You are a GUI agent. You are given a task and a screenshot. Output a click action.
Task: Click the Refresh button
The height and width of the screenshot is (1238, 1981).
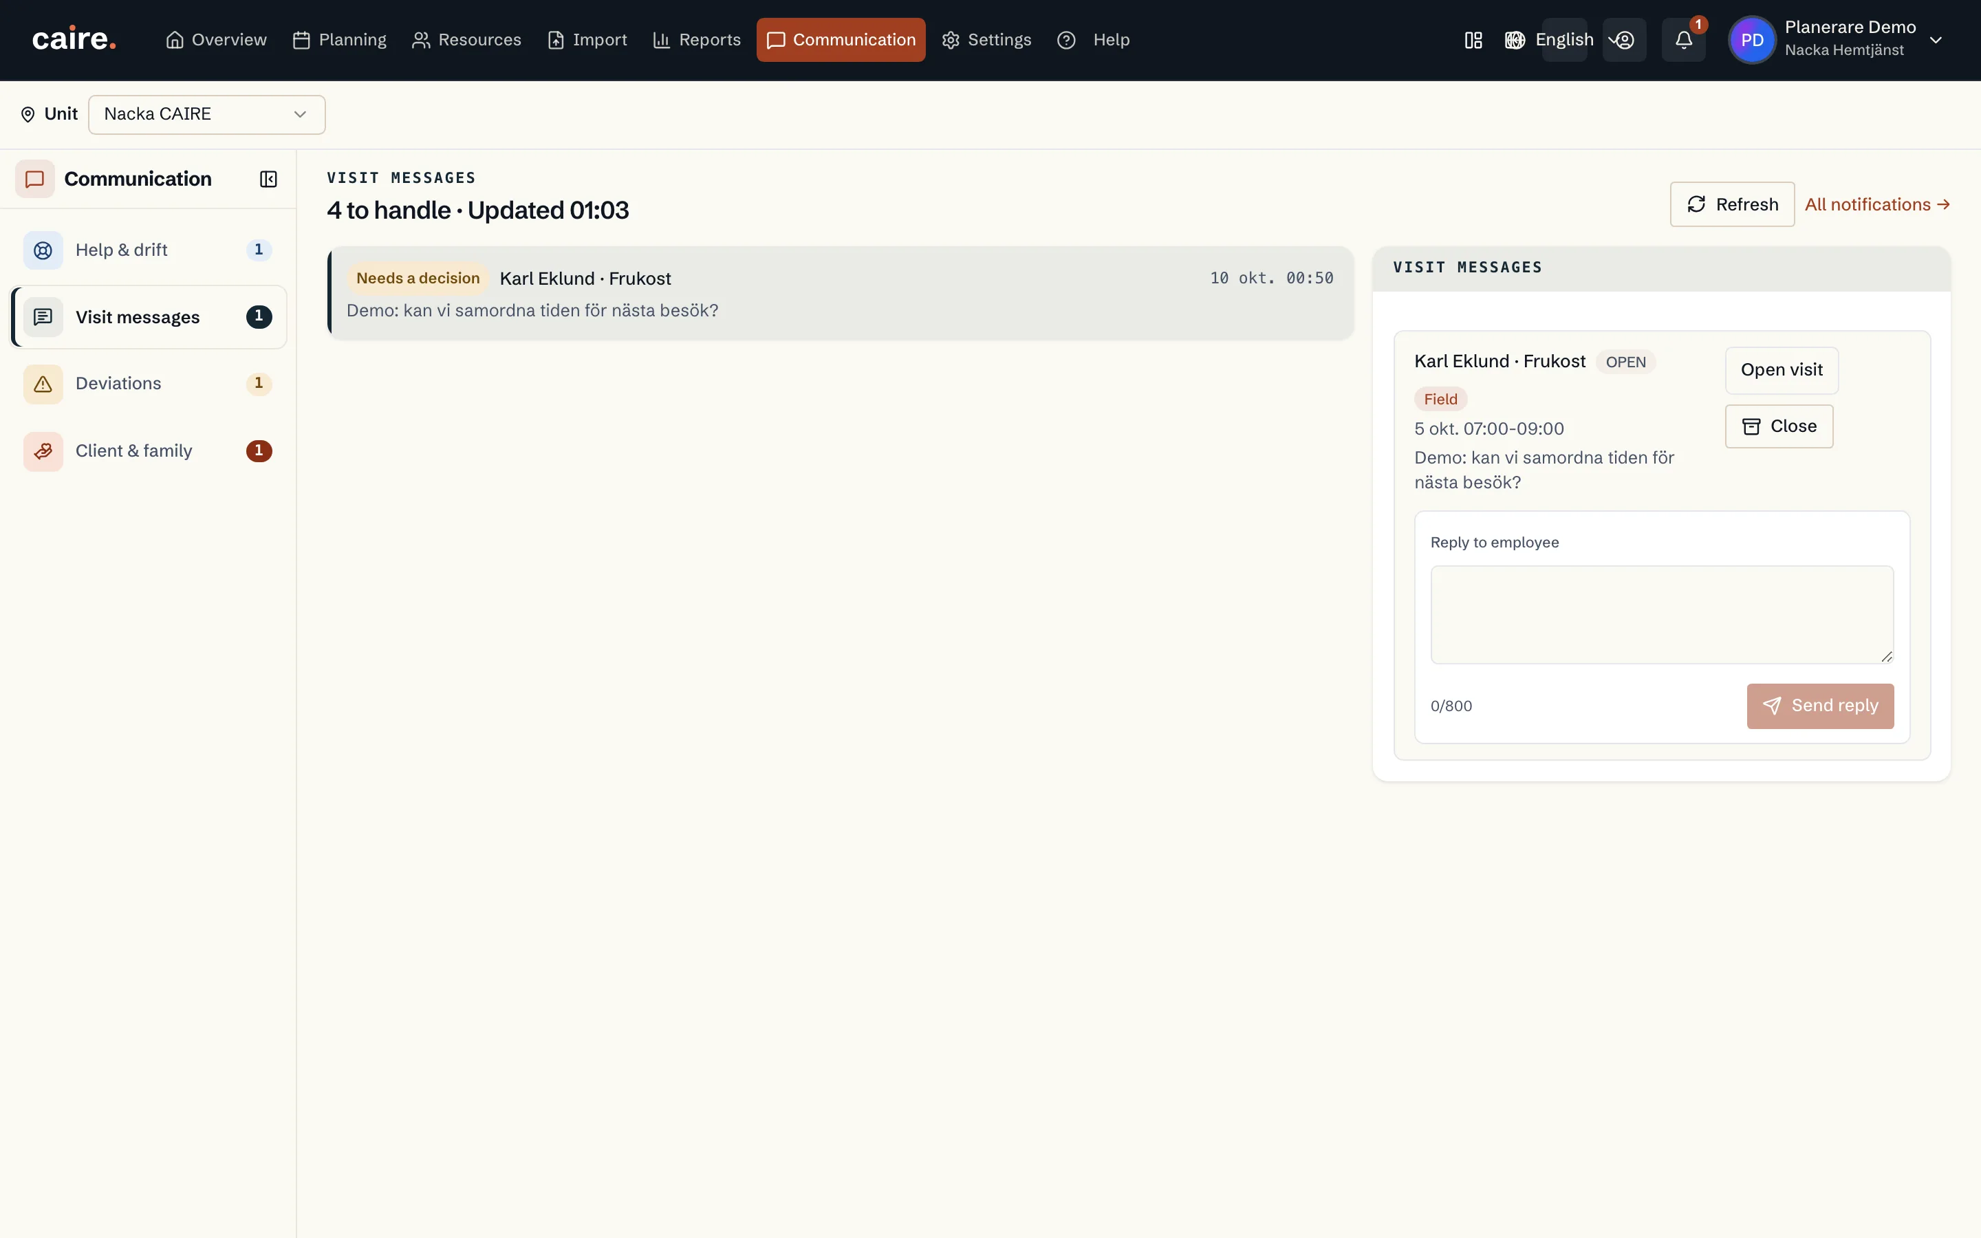click(x=1732, y=205)
